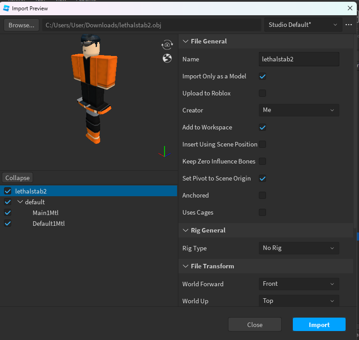Click the reset camera view icon
The image size is (359, 340).
coord(167,44)
